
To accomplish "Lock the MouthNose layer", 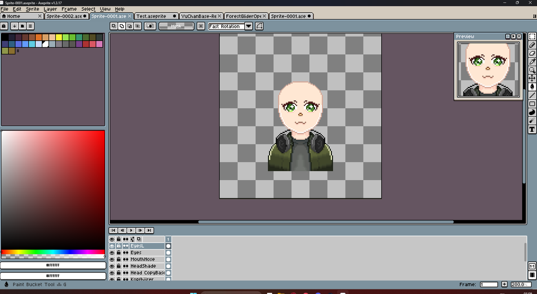I will pyautogui.click(x=119, y=260).
